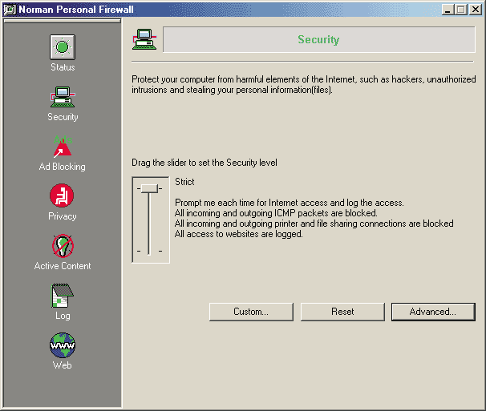Click 'All access to websites are logged' line
Image resolution: width=486 pixels, height=411 pixels.
pos(239,234)
